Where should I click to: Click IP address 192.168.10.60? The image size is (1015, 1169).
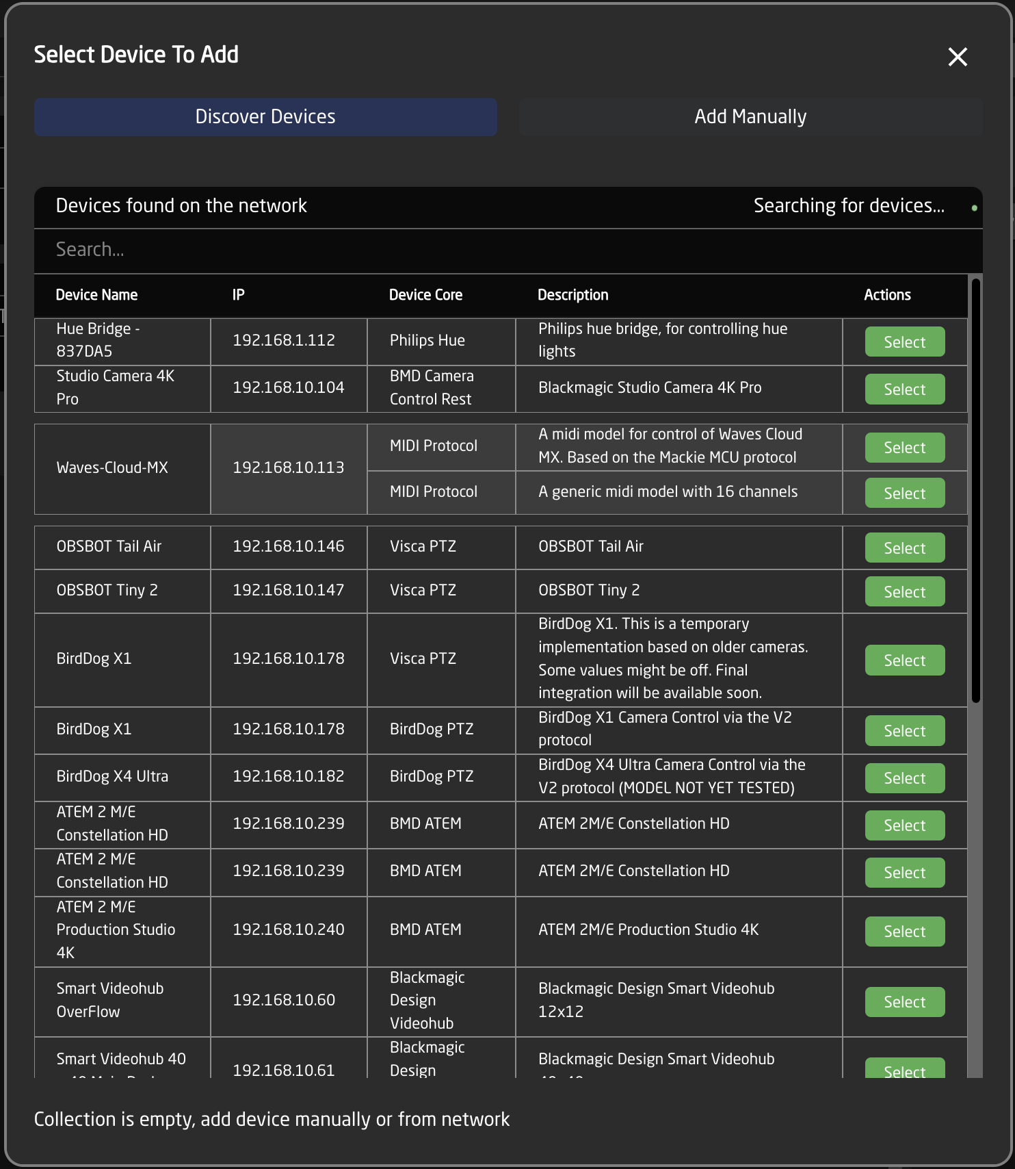point(284,1000)
